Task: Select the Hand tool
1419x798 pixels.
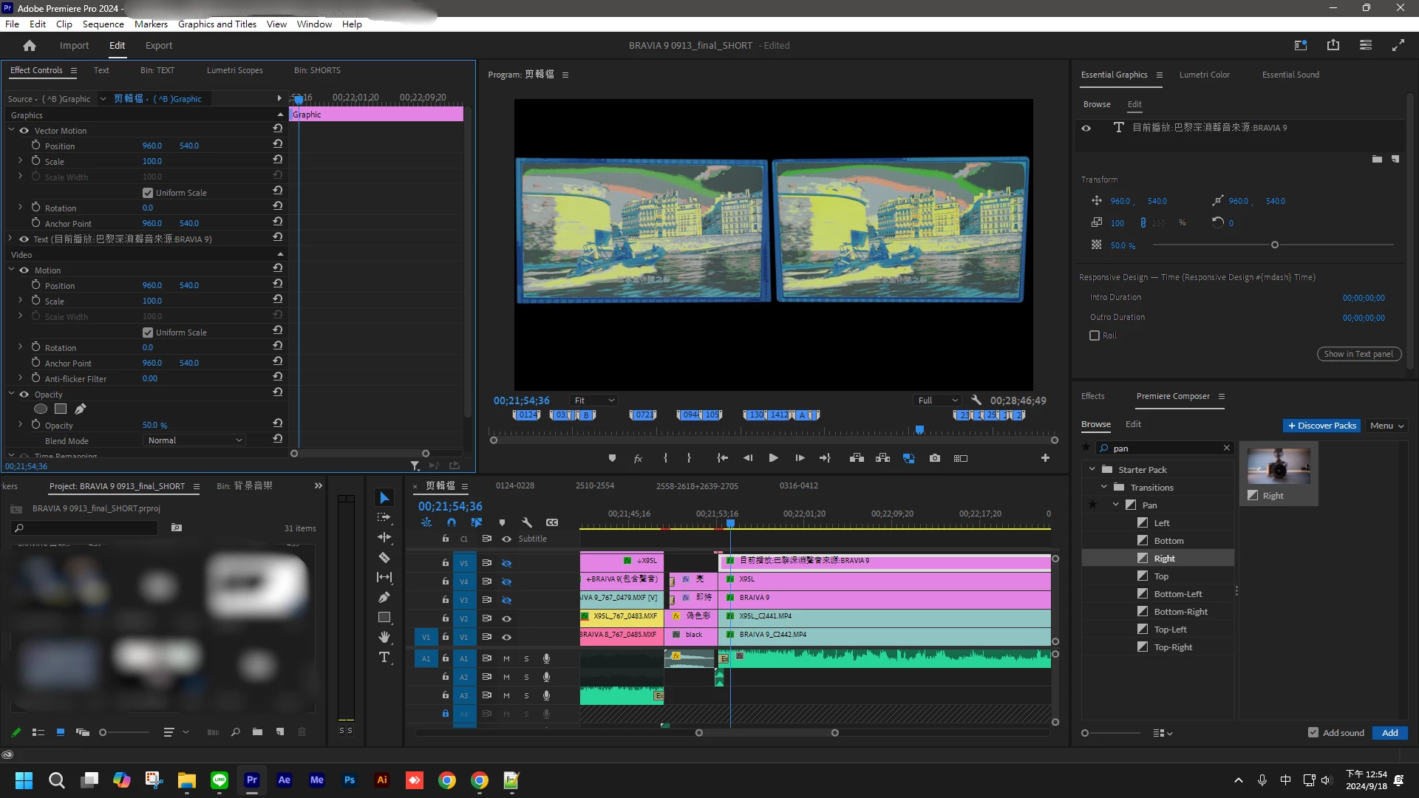Action: click(384, 637)
